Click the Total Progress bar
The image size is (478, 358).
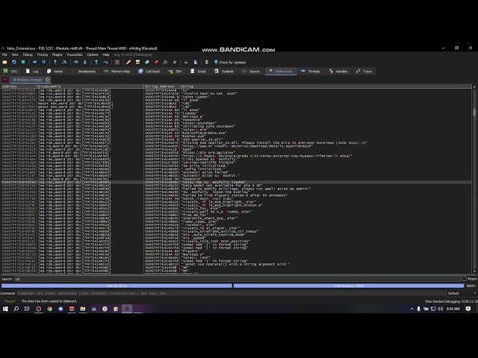(349, 286)
